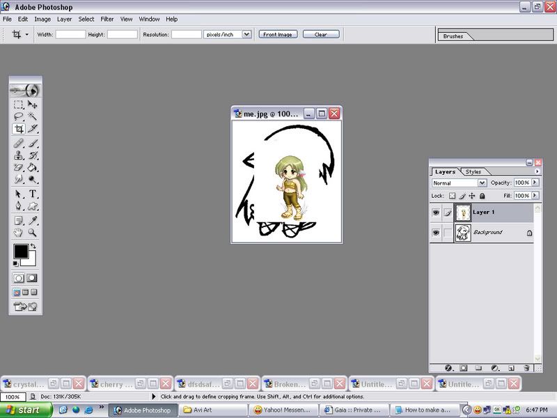
Task: Select the Type tool
Action: point(32,194)
